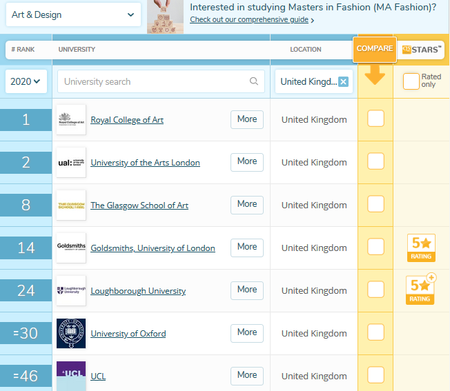
Task: Click the Goldsmiths logo
Action: coord(71,248)
